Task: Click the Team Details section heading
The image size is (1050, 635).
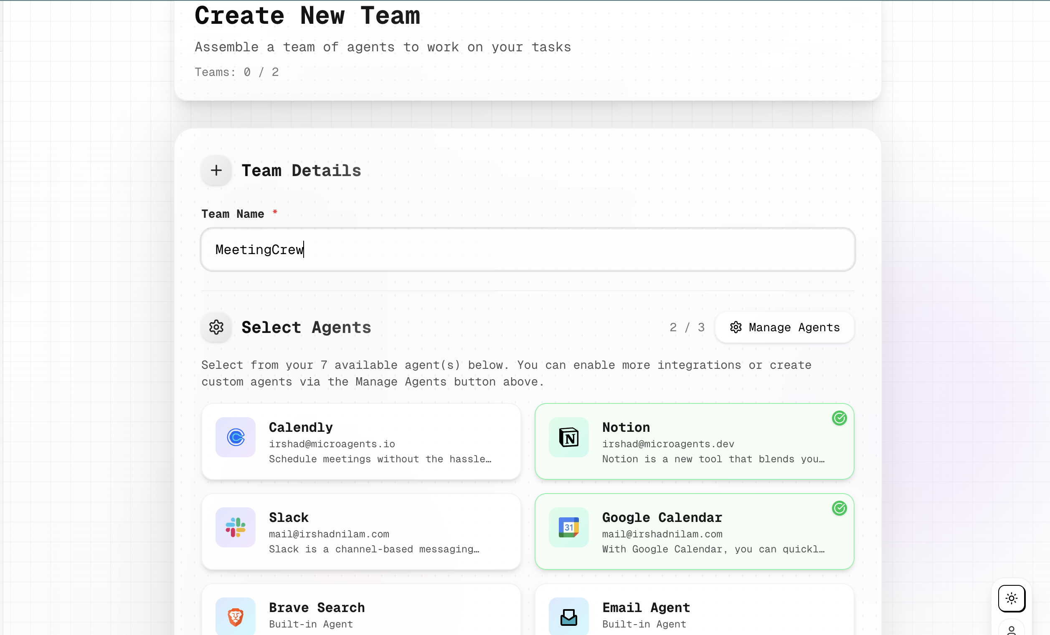Action: point(301,171)
